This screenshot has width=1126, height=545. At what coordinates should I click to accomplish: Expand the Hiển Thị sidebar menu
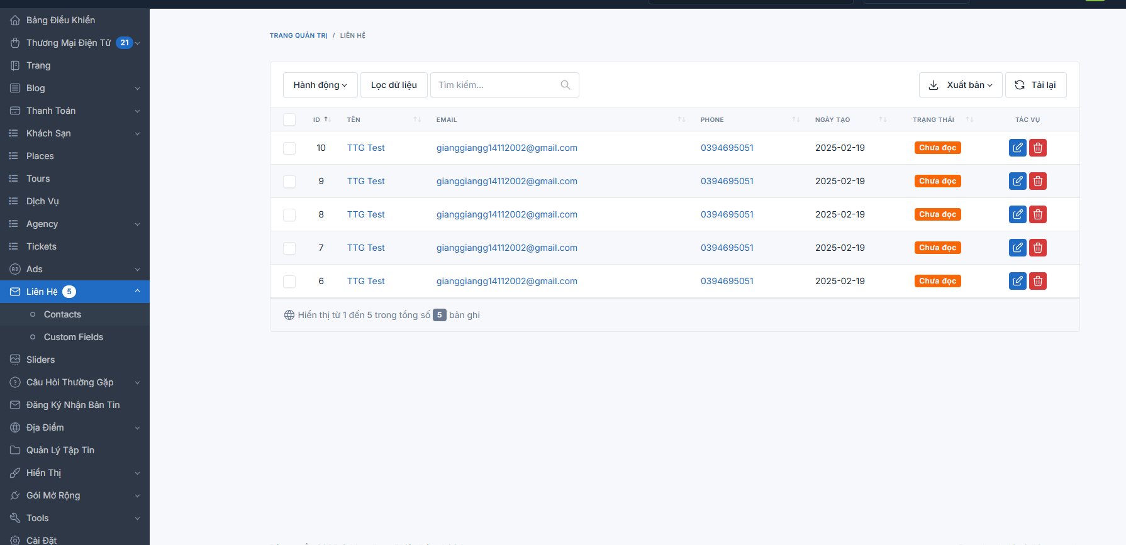(x=75, y=473)
